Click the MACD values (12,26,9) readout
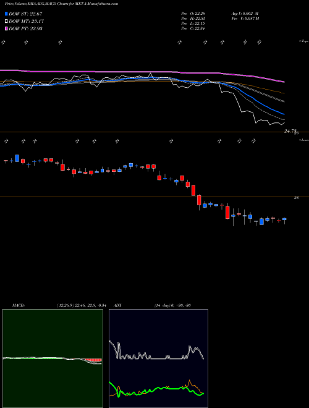Screen dimensions: 309x408 [x=81, y=305]
